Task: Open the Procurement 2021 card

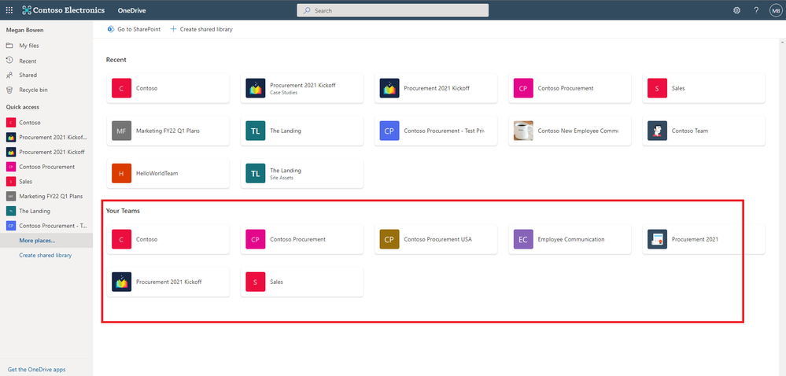Action: (704, 239)
